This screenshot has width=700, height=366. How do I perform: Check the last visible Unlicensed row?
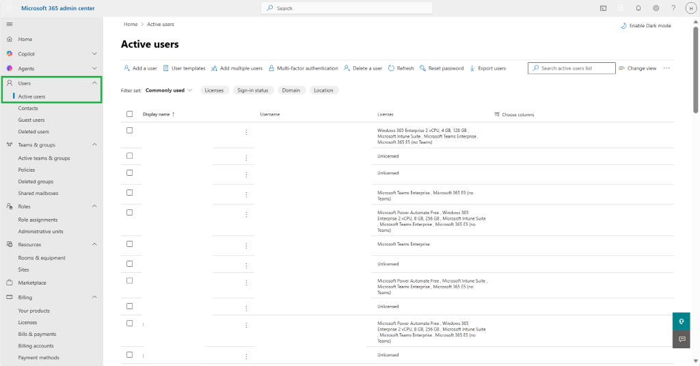pyautogui.click(x=129, y=355)
